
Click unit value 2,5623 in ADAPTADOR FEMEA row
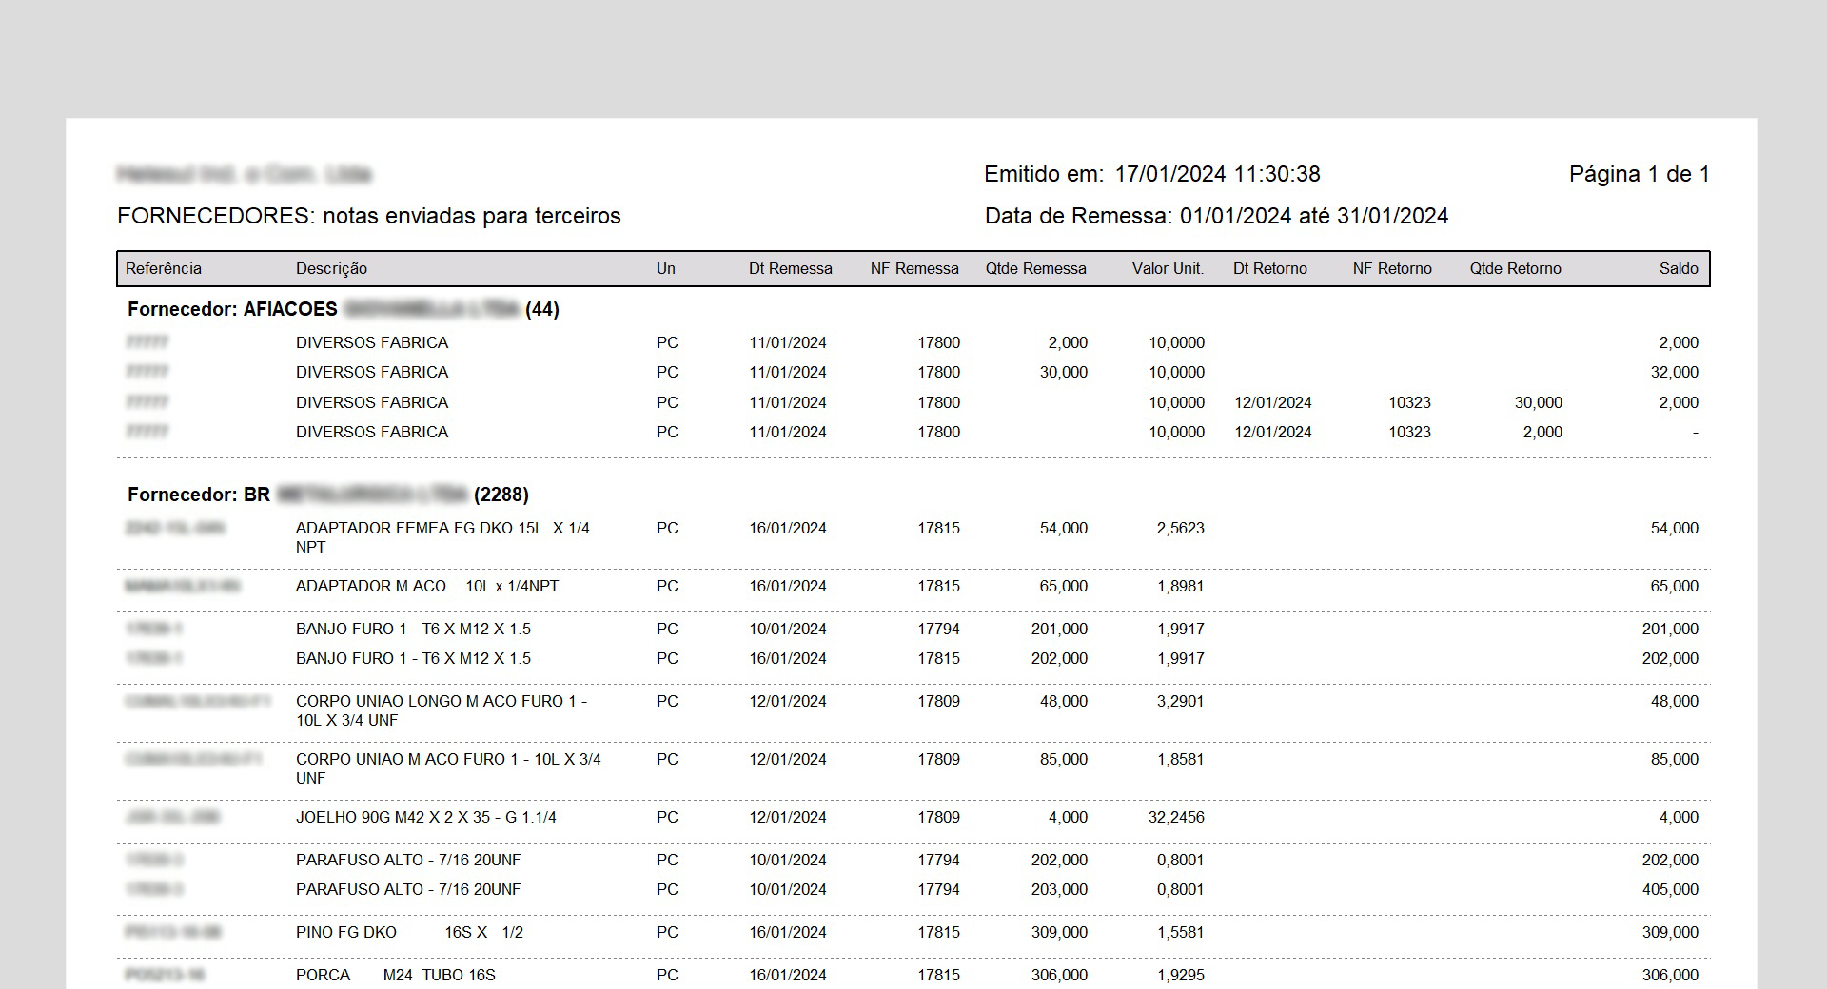click(x=1181, y=528)
